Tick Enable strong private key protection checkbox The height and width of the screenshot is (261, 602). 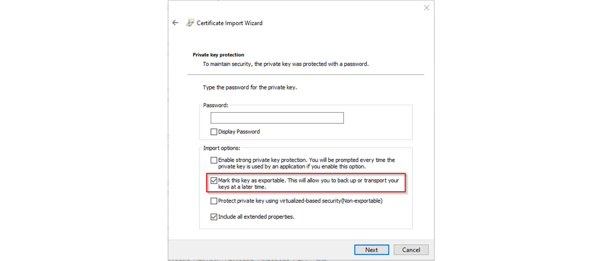point(214,160)
